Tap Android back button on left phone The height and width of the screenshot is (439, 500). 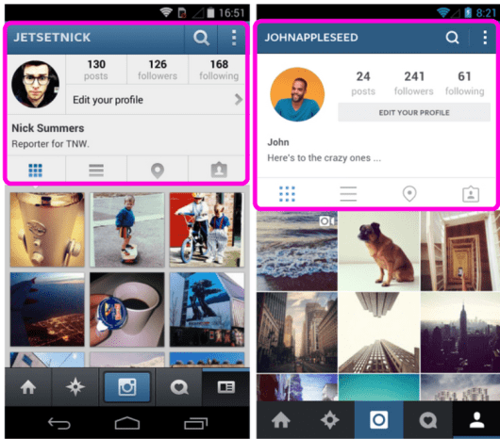point(59,423)
